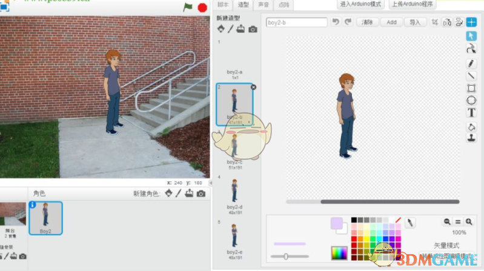
Task: Create a new sprite from the camera
Action: coord(201,194)
